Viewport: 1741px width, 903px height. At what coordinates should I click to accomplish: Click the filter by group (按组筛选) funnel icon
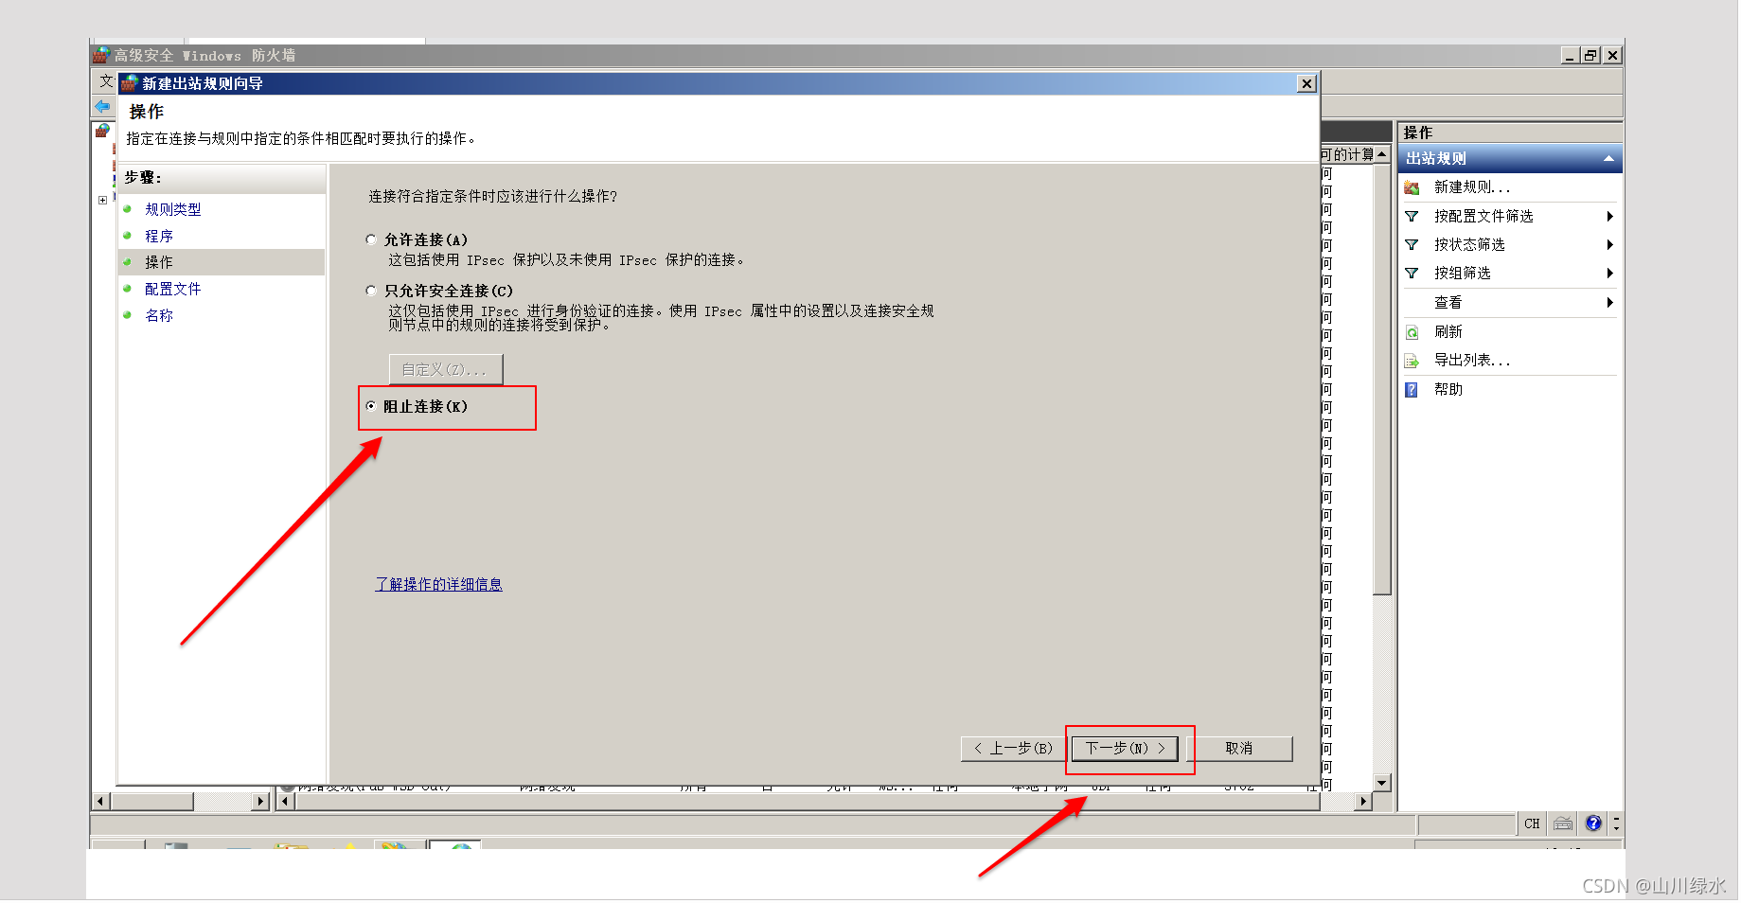1412,274
